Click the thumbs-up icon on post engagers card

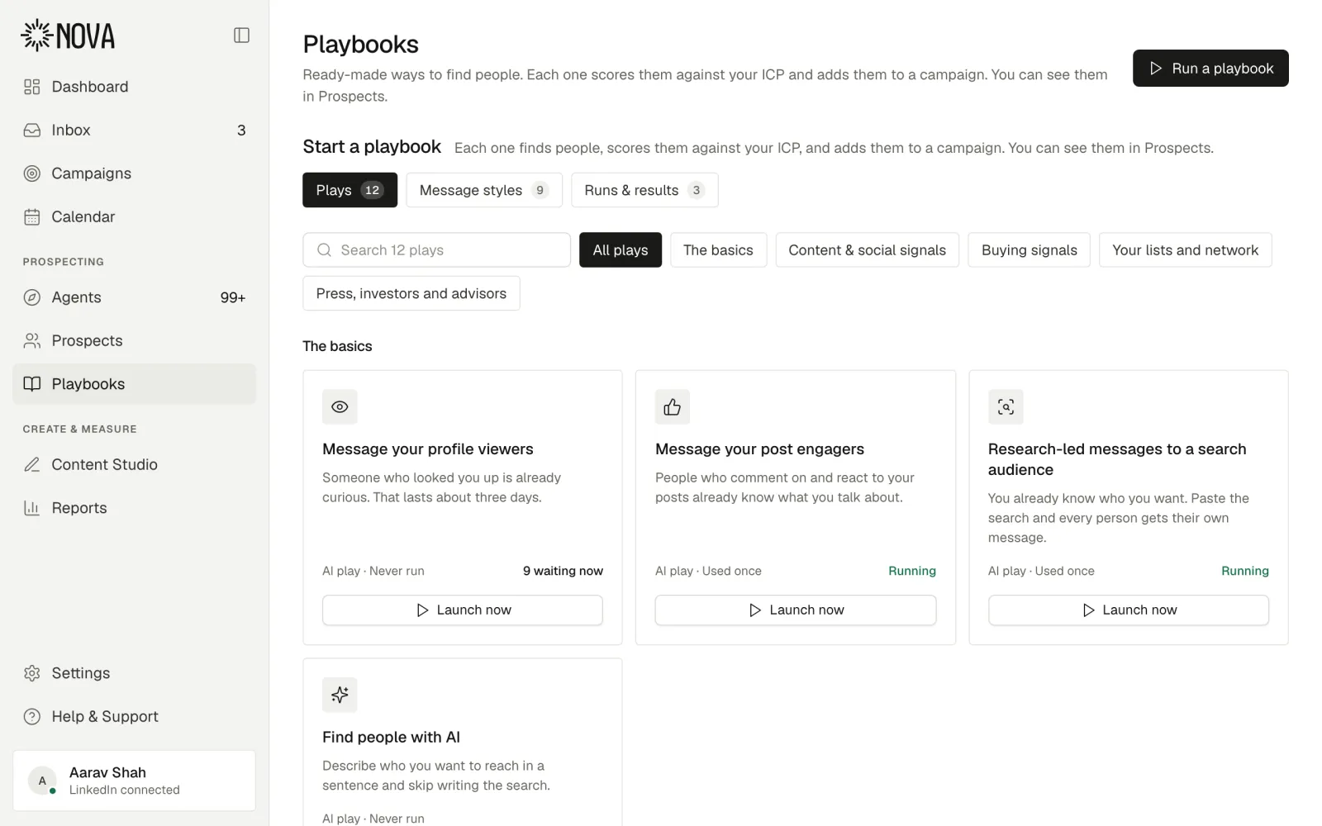673,406
